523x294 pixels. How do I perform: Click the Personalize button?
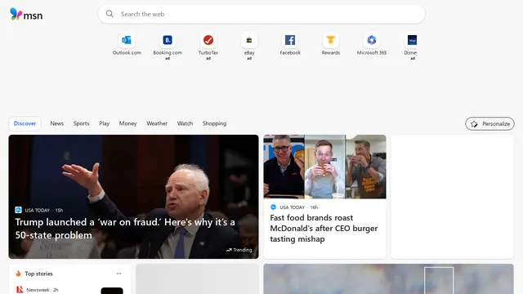coord(489,123)
